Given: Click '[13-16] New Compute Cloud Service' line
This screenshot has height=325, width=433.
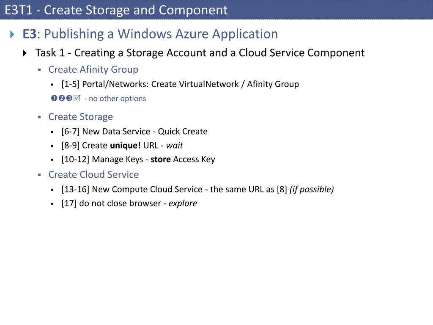Looking at the screenshot, I should point(197,189).
